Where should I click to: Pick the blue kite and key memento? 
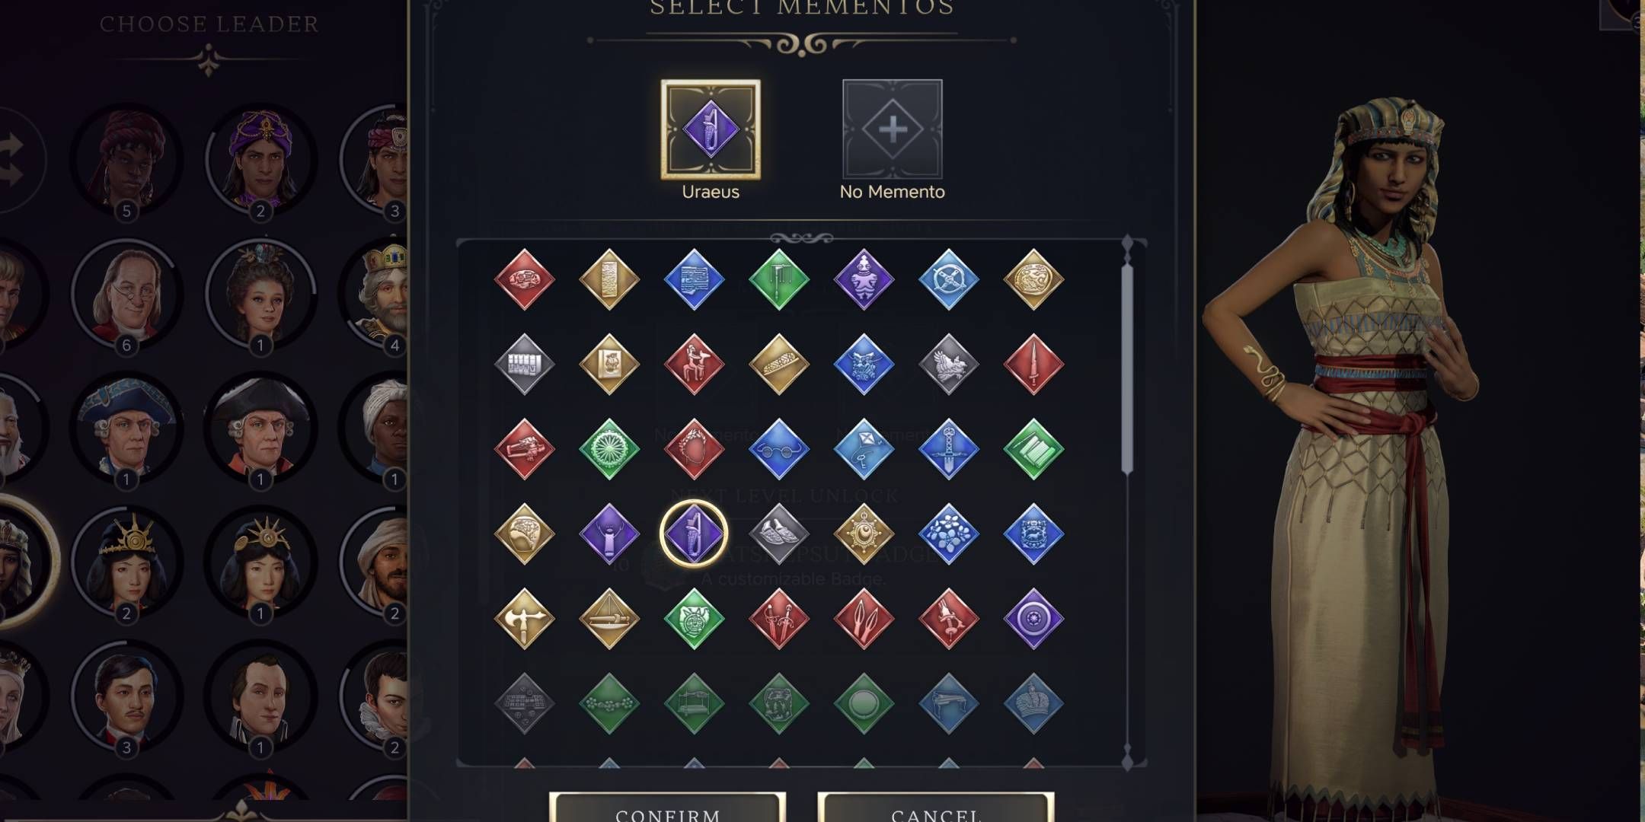point(863,449)
